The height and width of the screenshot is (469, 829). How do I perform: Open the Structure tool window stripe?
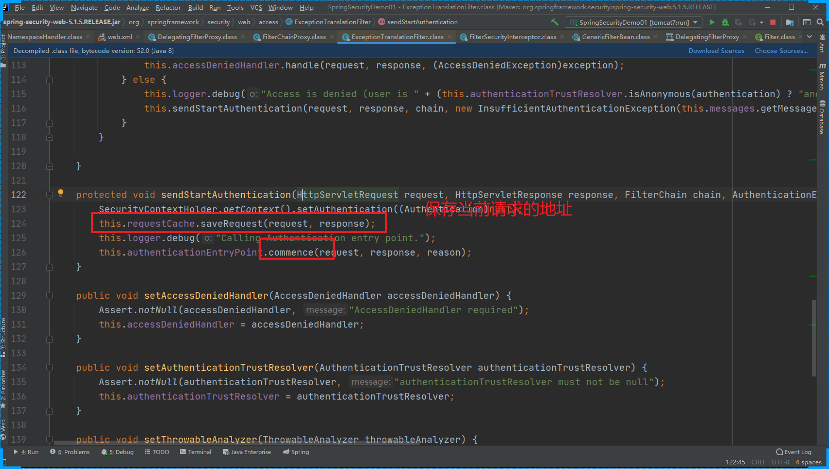(4, 337)
